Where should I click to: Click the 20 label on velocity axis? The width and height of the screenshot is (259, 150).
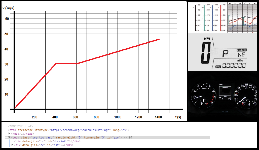click(x=6, y=79)
